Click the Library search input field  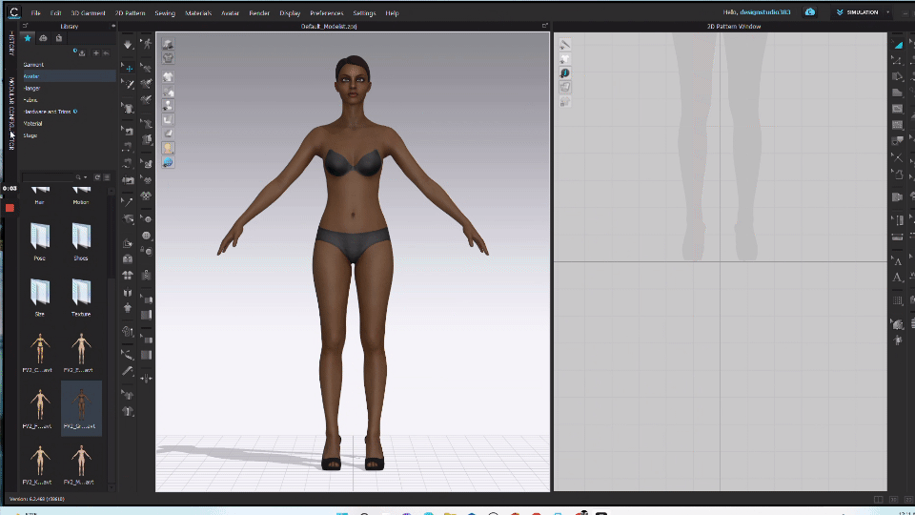[49, 177]
